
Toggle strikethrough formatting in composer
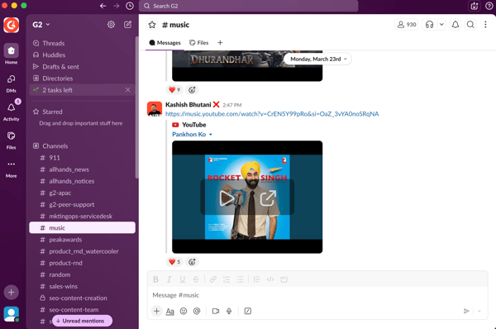click(196, 279)
